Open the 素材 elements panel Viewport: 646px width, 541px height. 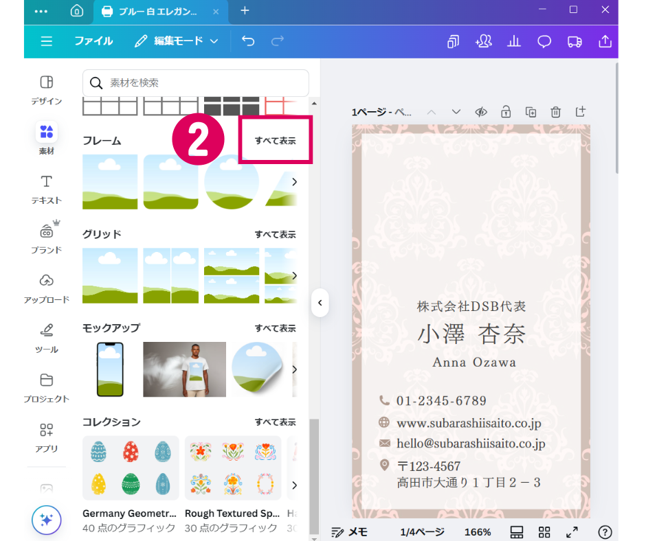(46, 137)
